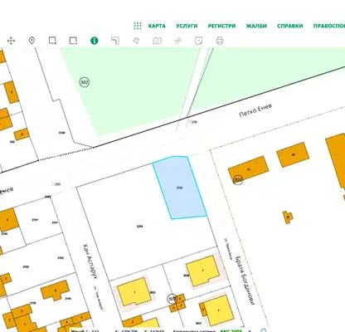Open the folded map icon
This screenshot has width=345, height=332.
(157, 41)
